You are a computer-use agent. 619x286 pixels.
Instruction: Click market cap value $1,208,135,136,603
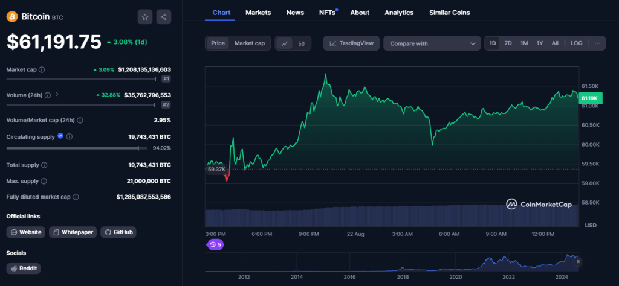point(144,69)
